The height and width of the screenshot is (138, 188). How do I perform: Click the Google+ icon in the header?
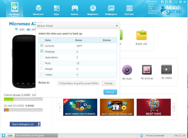(170, 2)
